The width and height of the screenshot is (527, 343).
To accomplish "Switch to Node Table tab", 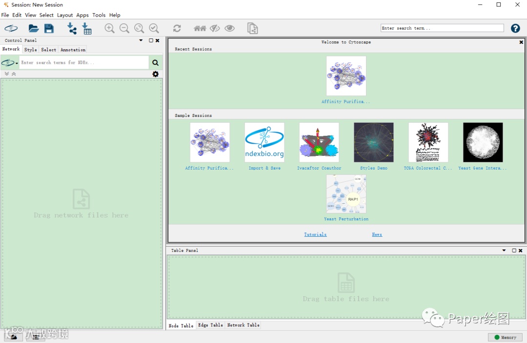I will 181,325.
